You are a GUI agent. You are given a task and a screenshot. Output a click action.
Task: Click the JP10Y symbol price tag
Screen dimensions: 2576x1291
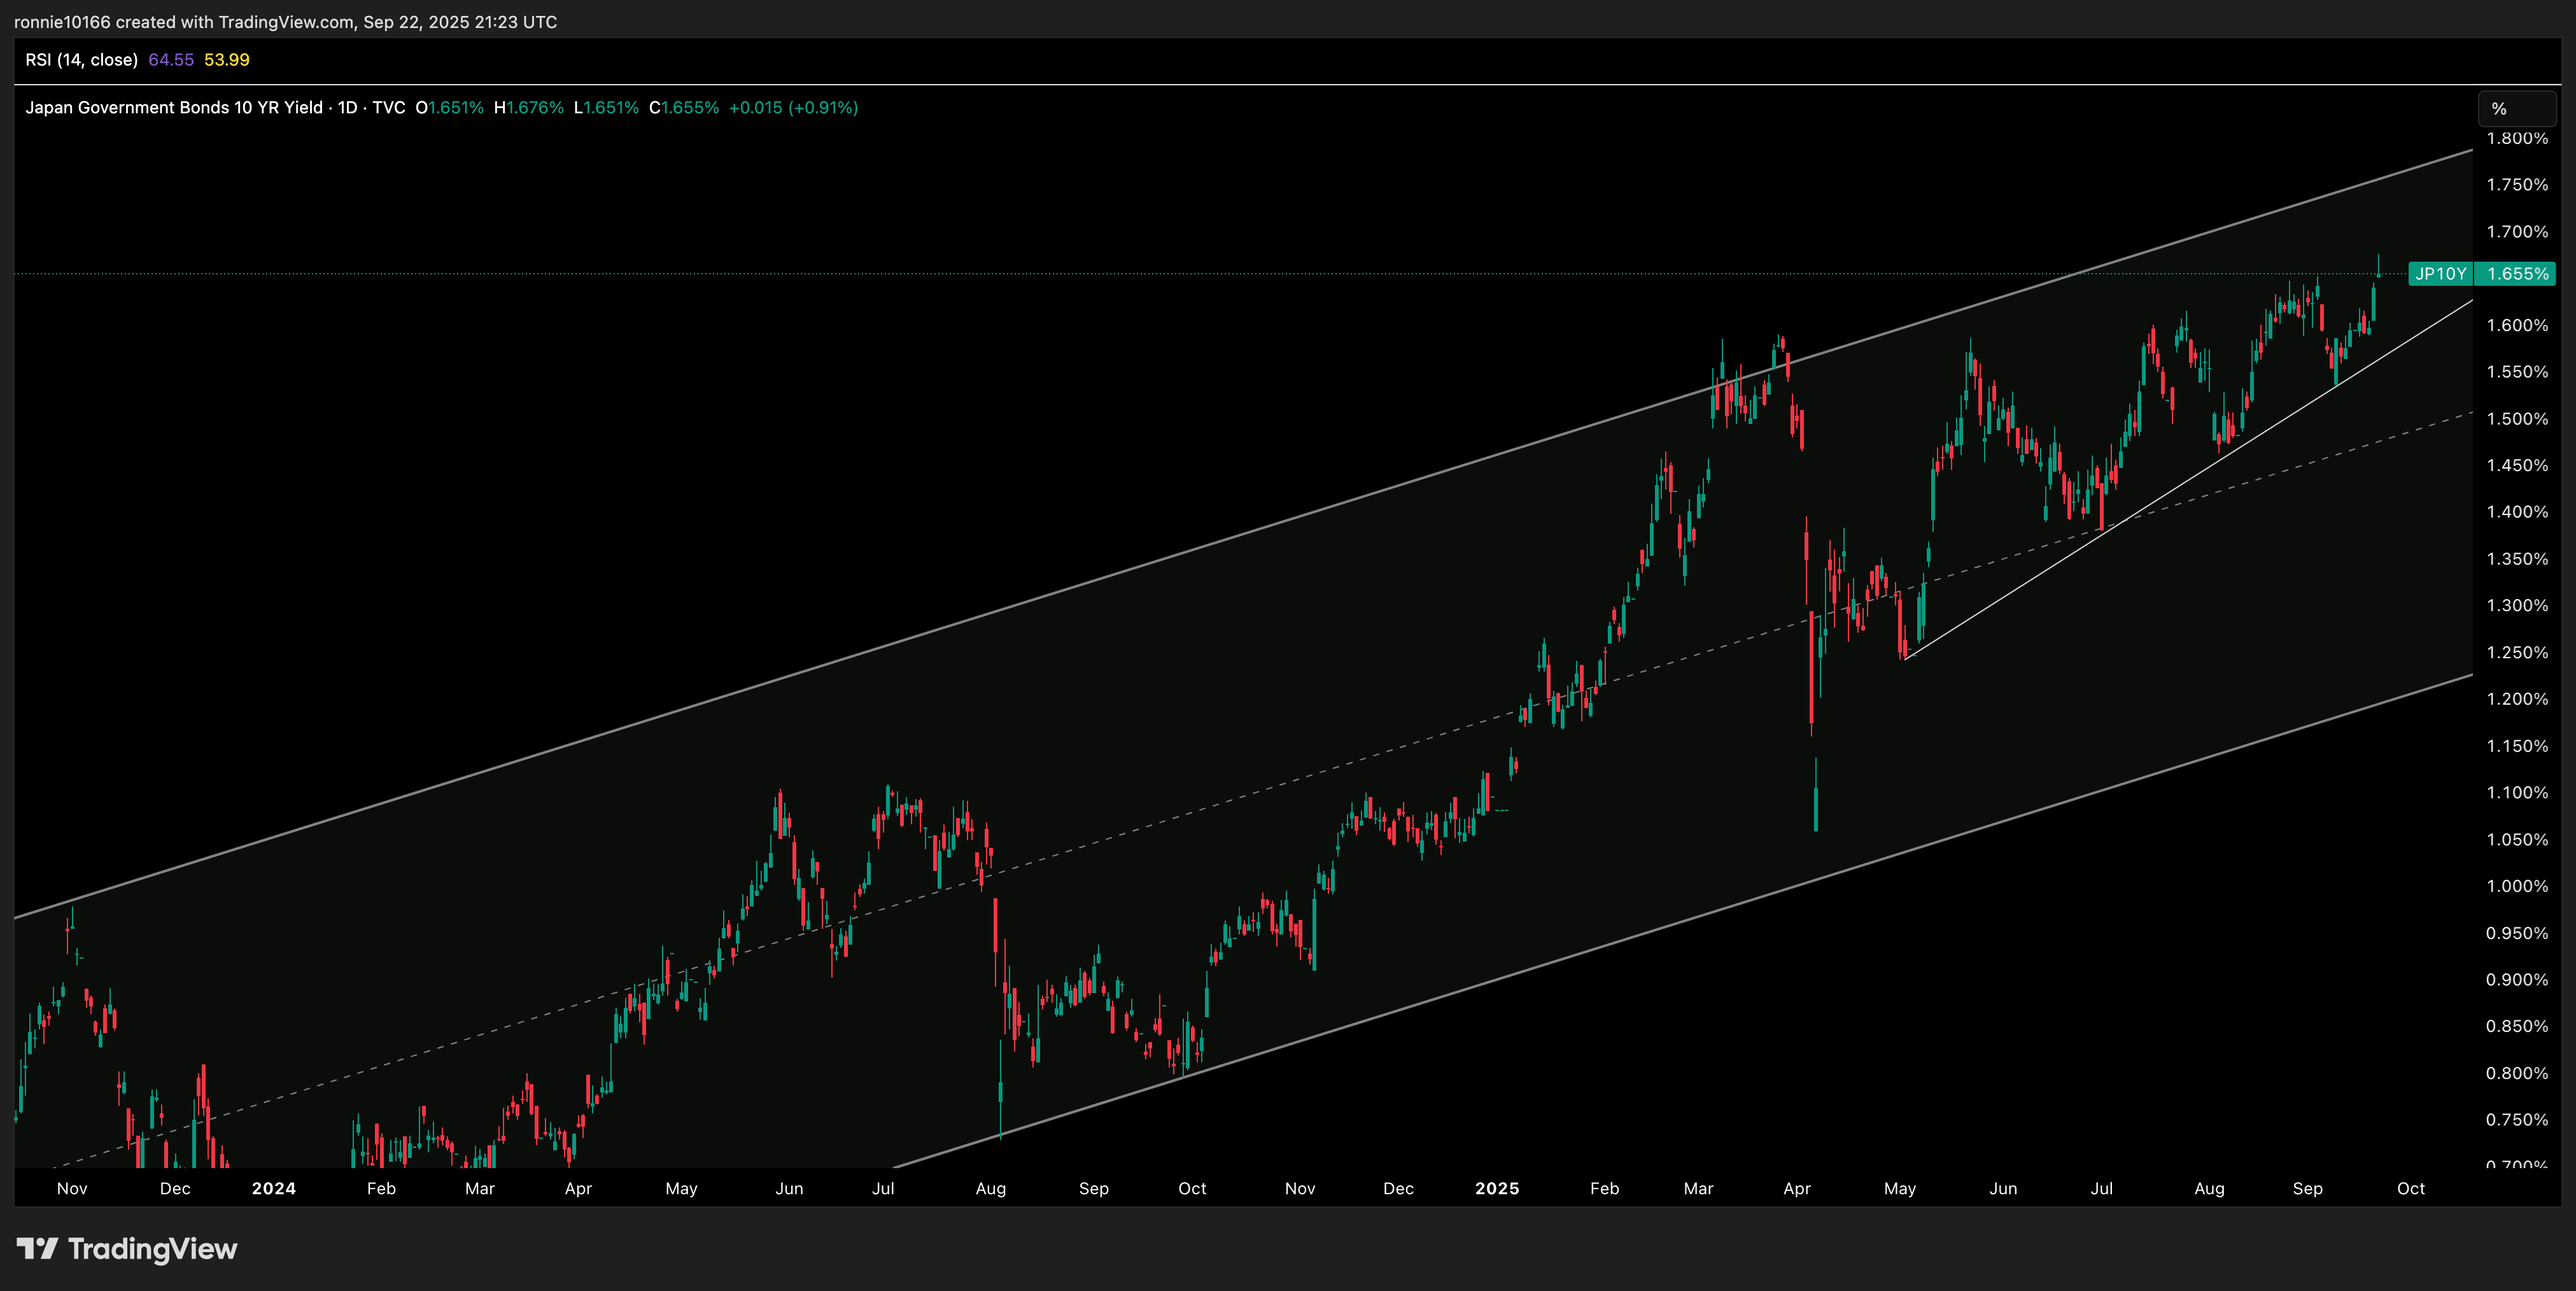coord(2440,274)
